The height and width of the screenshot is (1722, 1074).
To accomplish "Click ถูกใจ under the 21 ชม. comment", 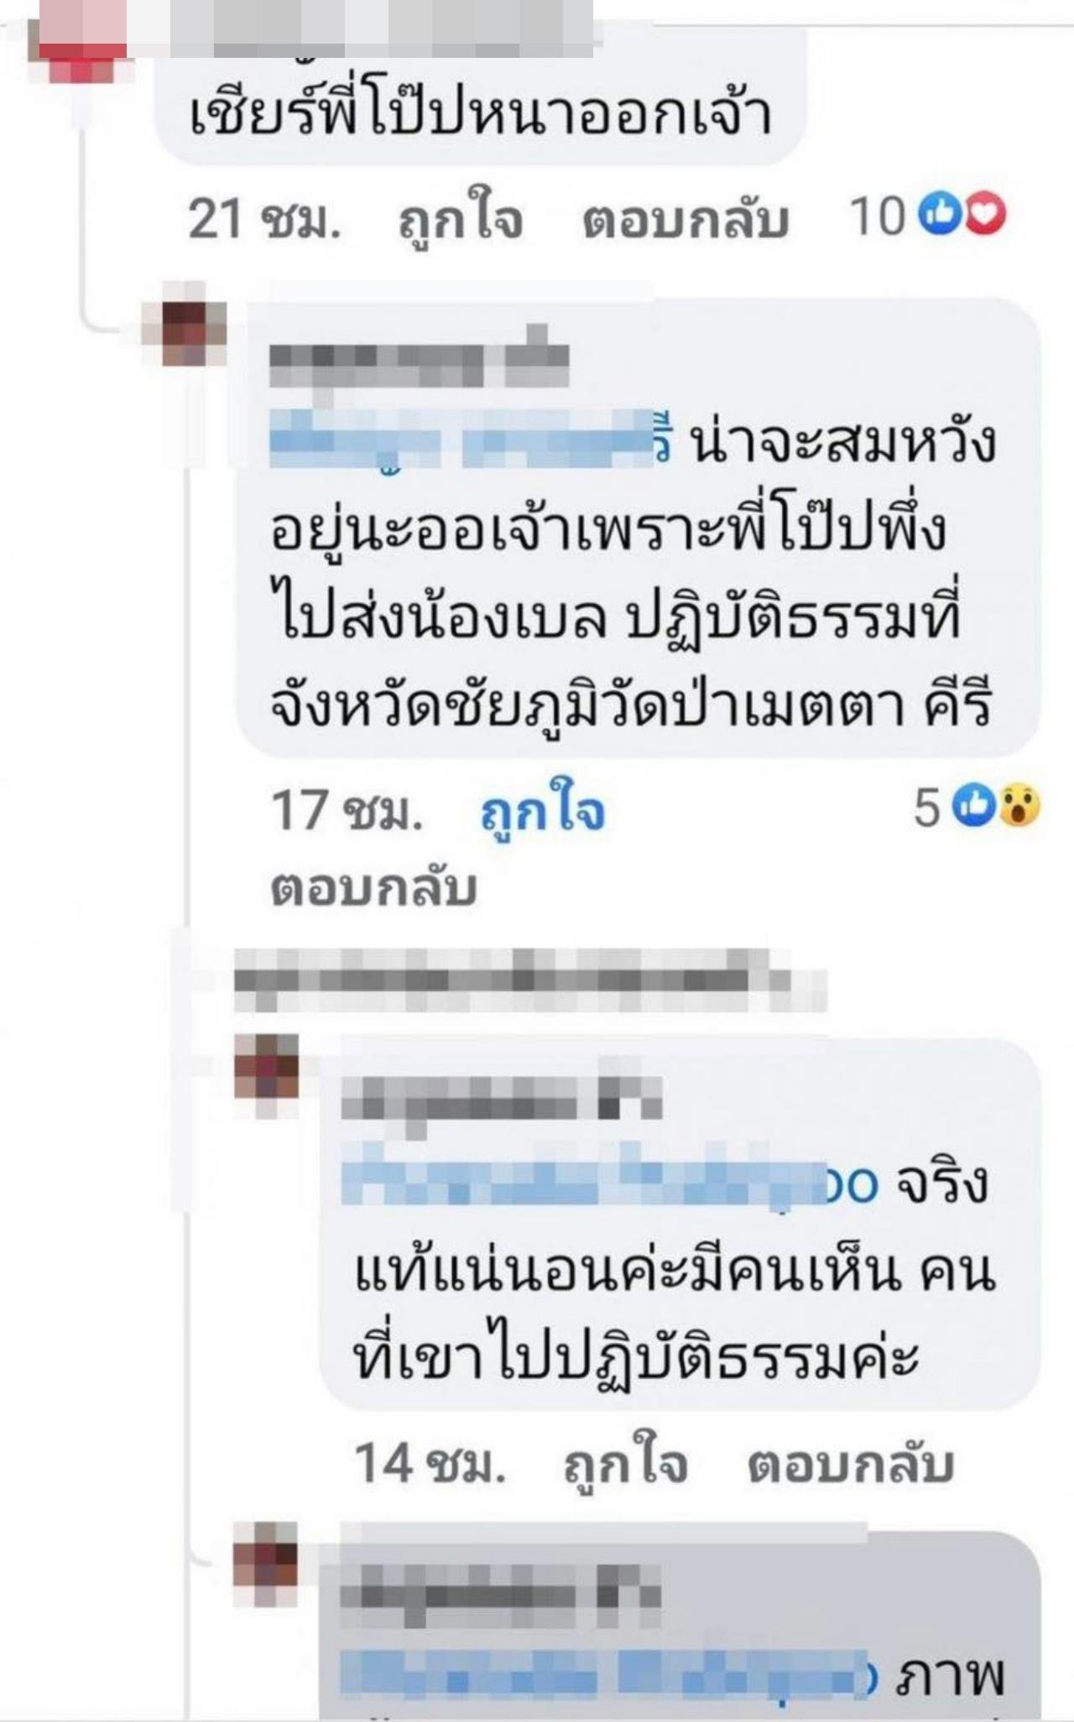I will (x=461, y=221).
